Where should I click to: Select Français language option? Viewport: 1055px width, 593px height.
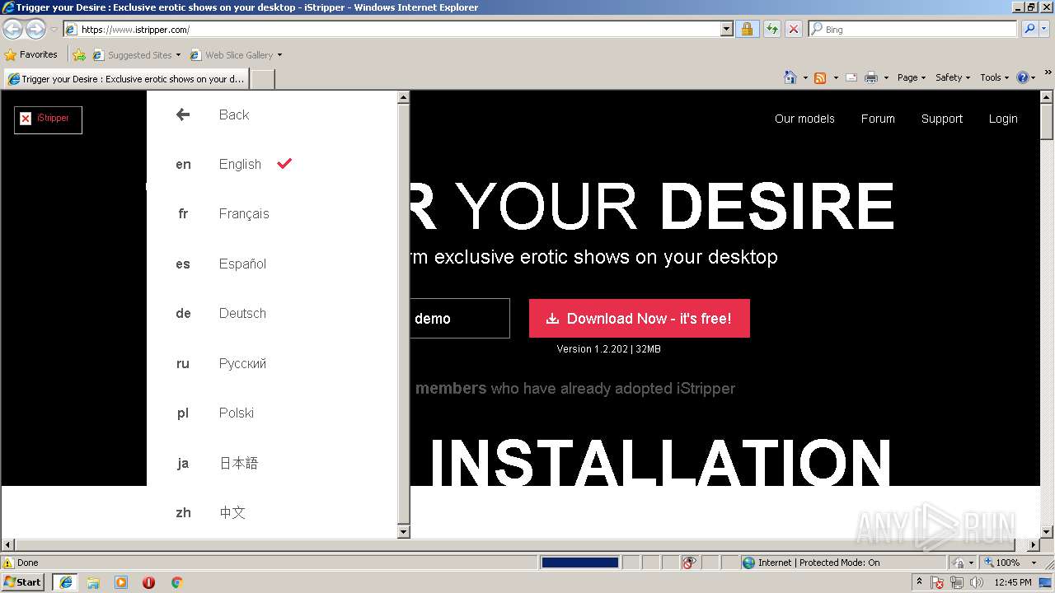244,213
